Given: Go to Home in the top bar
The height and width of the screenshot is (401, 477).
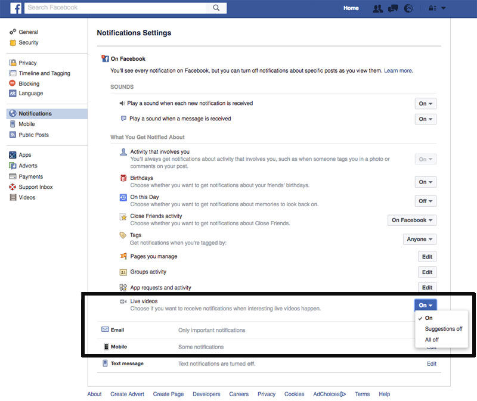Looking at the screenshot, I should click(x=351, y=8).
